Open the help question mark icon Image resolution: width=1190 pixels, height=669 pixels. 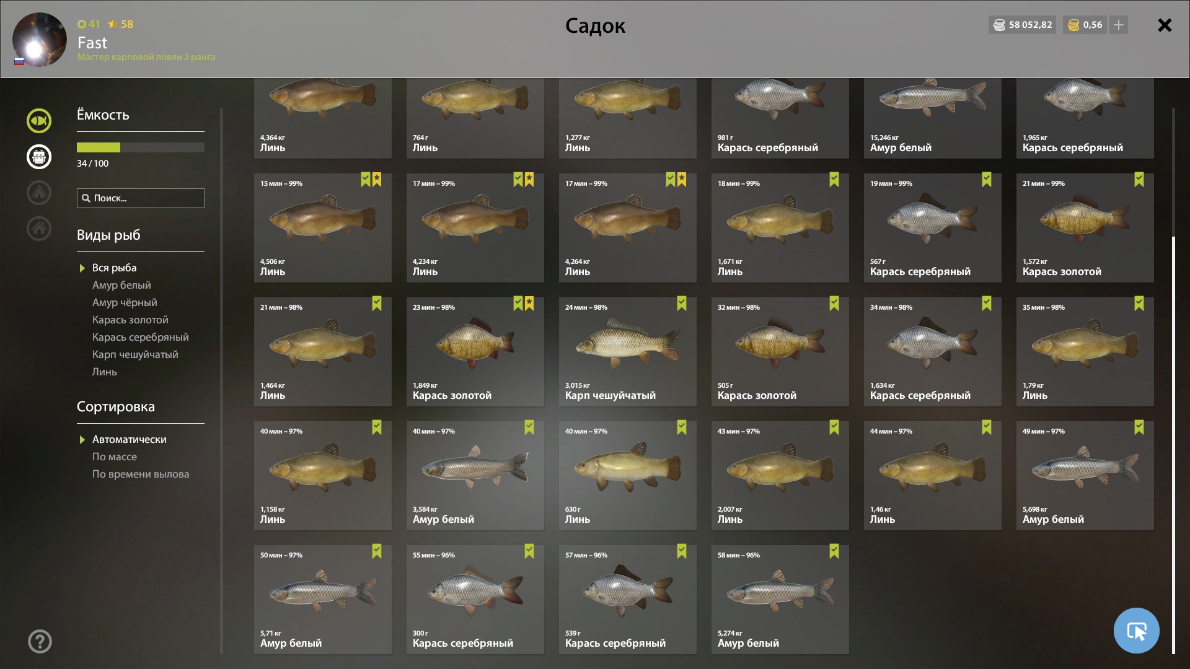pyautogui.click(x=40, y=642)
